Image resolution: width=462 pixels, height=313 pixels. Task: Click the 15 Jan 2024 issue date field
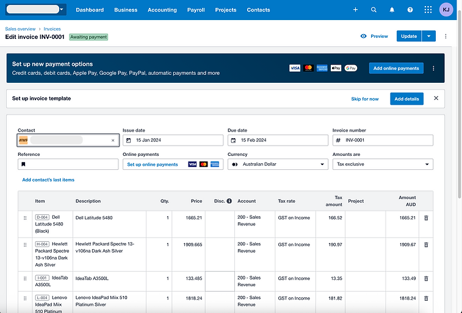point(173,140)
